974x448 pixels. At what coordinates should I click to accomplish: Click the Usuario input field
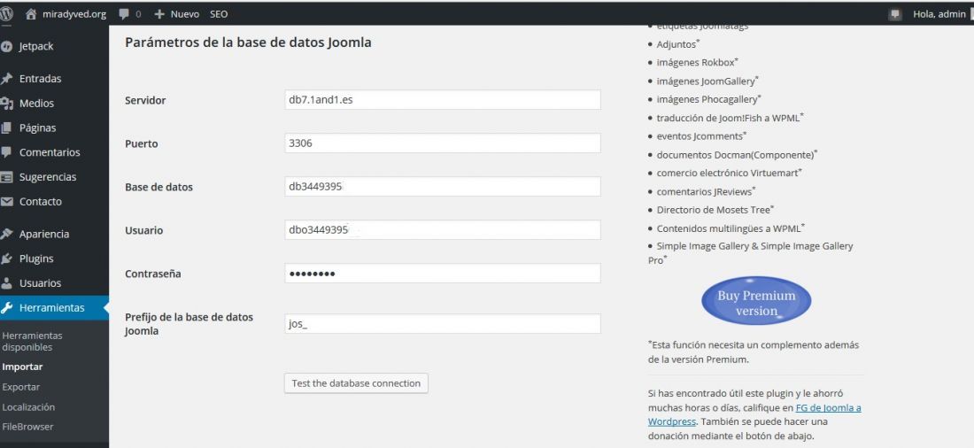[x=442, y=230]
